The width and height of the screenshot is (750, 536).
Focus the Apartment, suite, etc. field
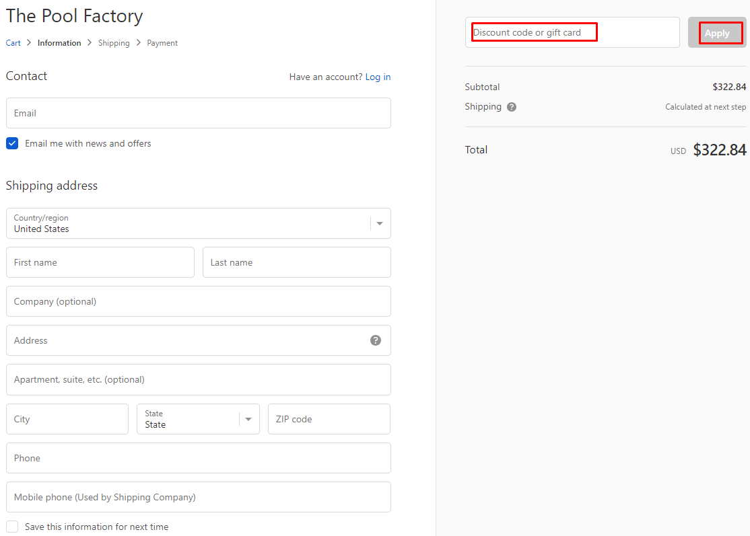point(198,379)
